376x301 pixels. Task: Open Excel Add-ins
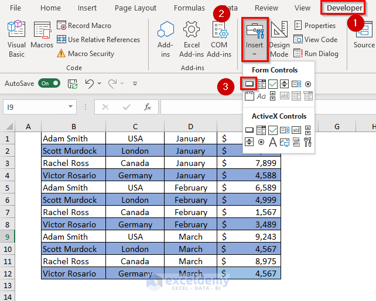(192, 39)
